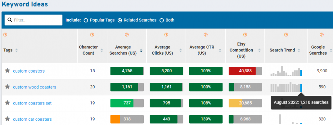
Task: Click the Google Searches value 590
Action: pos(322,87)
